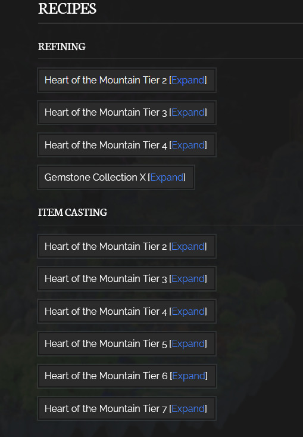Expand Heart of the Mountain Tier 5 recipes
The width and height of the screenshot is (303, 437).
click(x=188, y=344)
